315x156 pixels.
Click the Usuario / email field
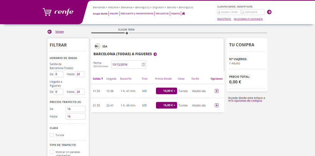229,12
